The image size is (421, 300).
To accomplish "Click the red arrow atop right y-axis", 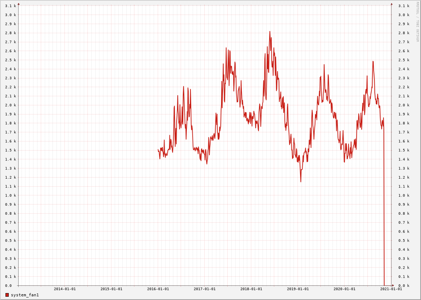I will pyautogui.click(x=392, y=4).
